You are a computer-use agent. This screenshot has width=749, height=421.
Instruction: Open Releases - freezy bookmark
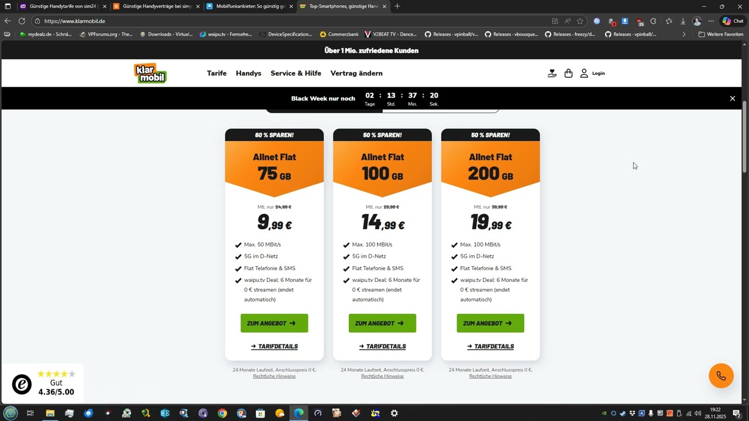(570, 34)
